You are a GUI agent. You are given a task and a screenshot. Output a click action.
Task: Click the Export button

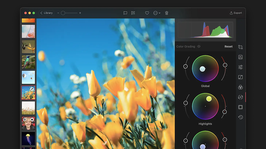tap(236, 13)
